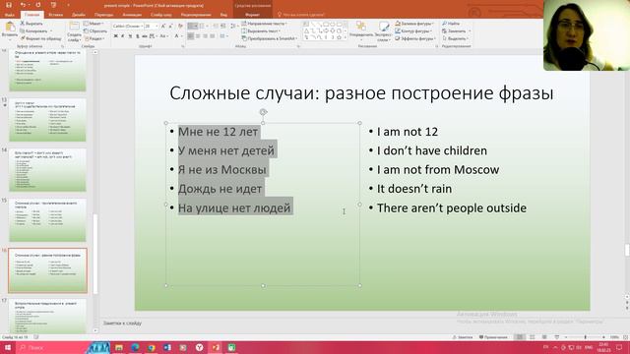630x354 pixels.
Task: Open the Yandex browser taskbar icon
Action: (199, 347)
